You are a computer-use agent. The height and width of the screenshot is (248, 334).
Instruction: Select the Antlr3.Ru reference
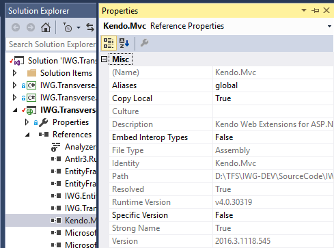pos(81,159)
